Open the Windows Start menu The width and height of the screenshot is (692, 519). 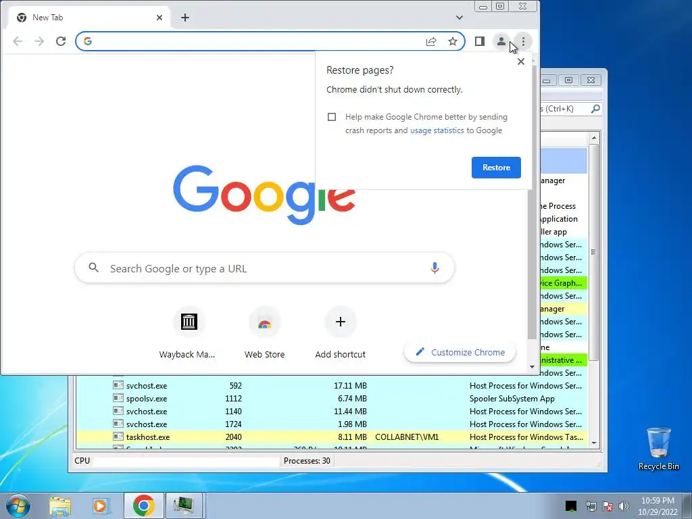pos(18,505)
